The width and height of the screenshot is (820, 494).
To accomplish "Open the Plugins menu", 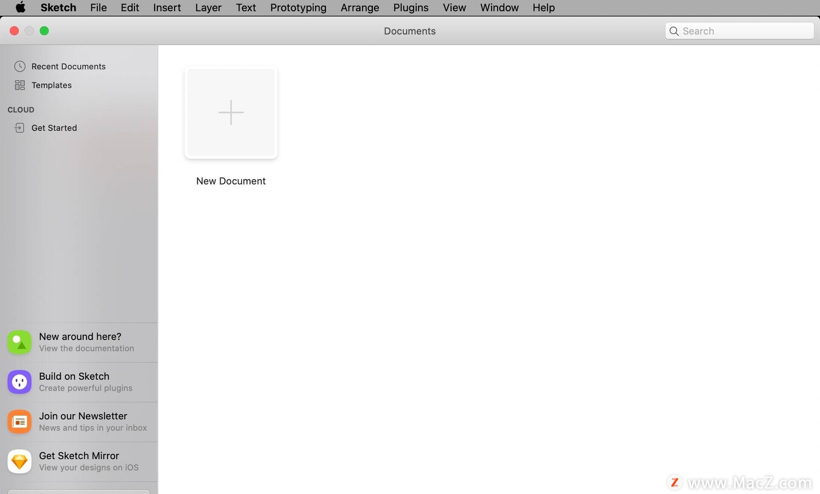I will tap(410, 7).
